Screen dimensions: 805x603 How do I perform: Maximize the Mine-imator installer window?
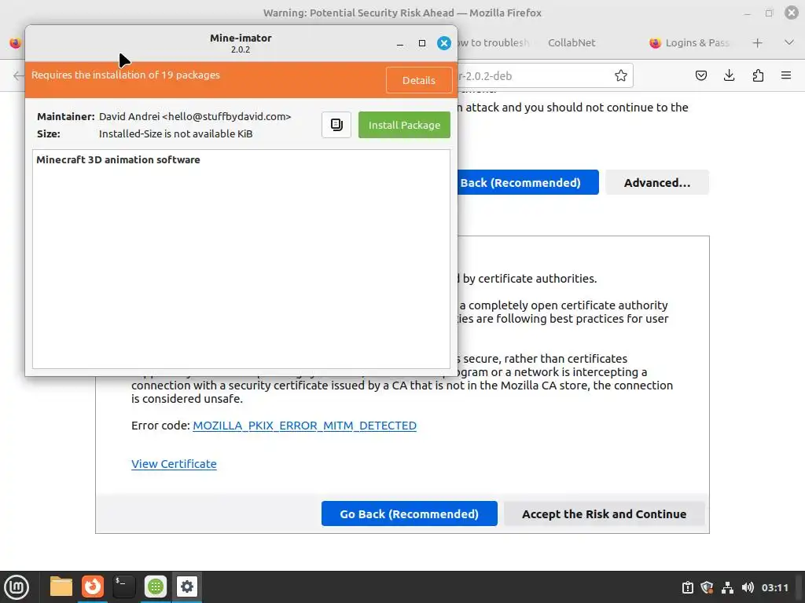[x=422, y=44]
